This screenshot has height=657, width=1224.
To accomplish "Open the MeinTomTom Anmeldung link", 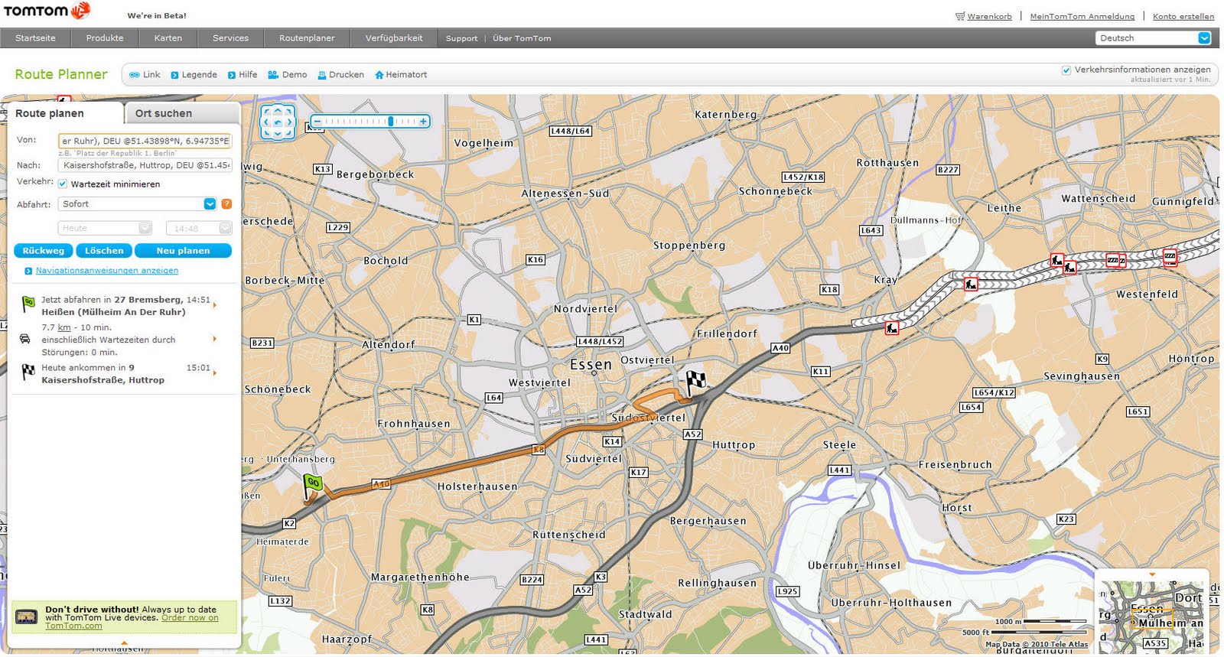I will [x=1082, y=16].
